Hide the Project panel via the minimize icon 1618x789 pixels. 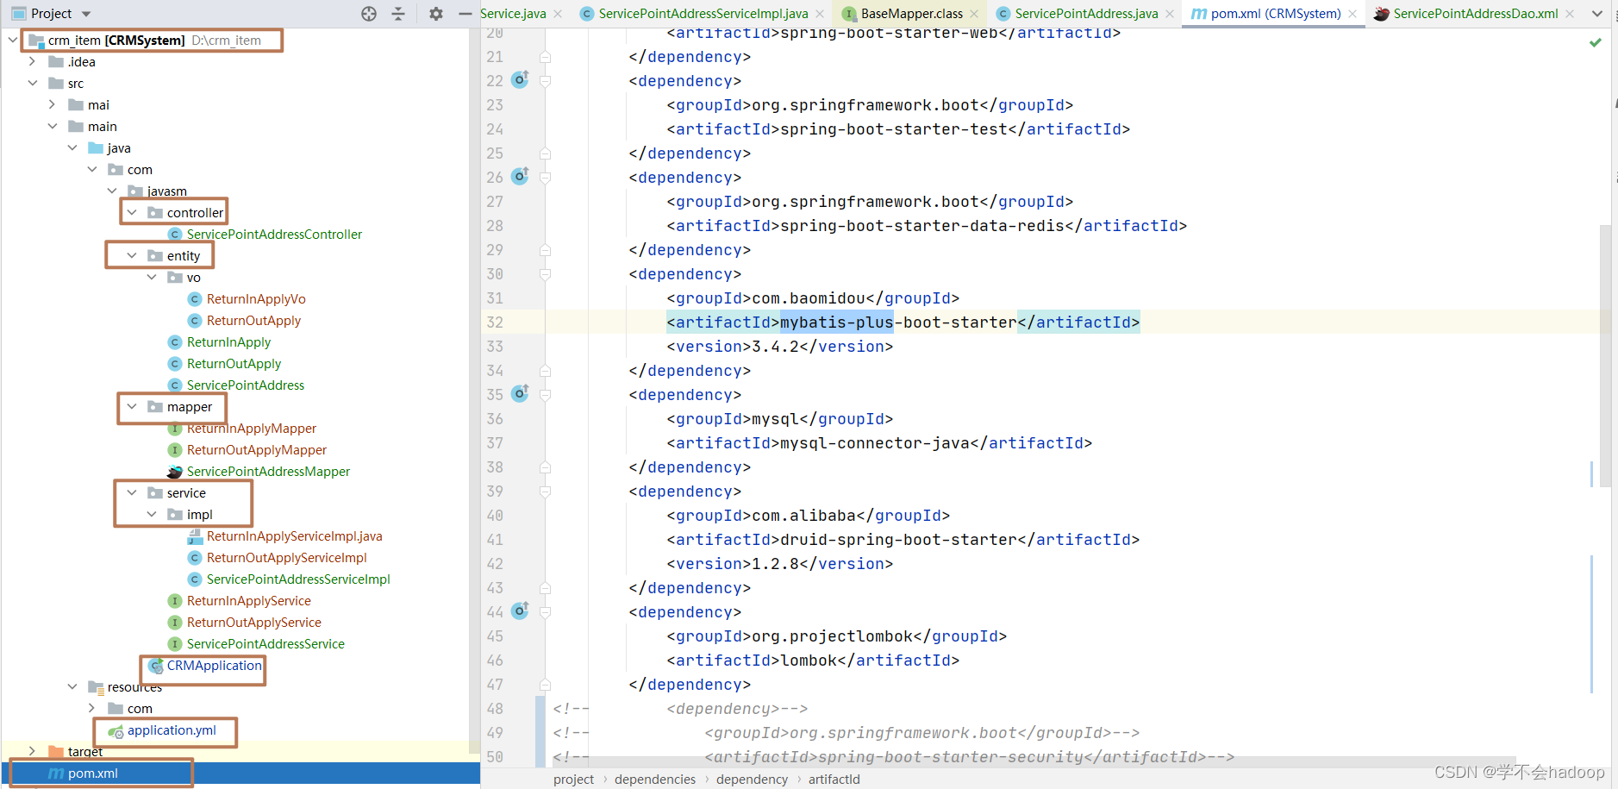(x=465, y=13)
